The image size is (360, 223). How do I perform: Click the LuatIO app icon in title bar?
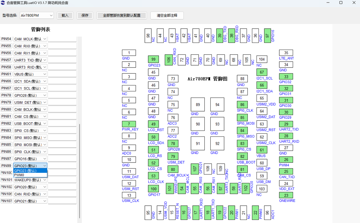3,3
